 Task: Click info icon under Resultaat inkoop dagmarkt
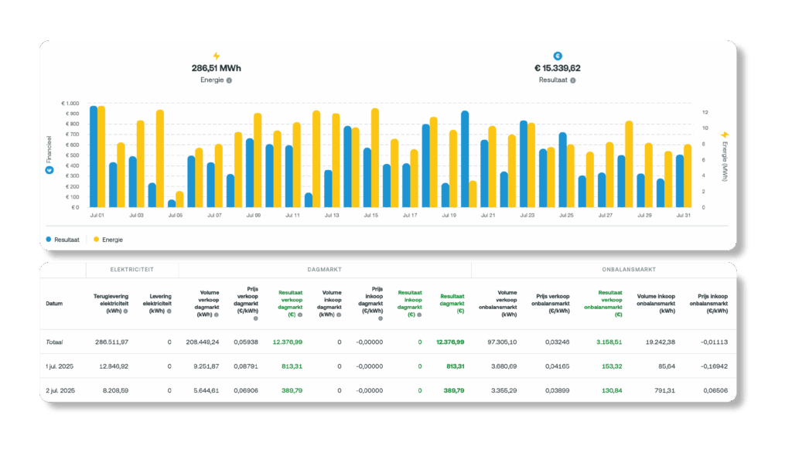pos(418,315)
